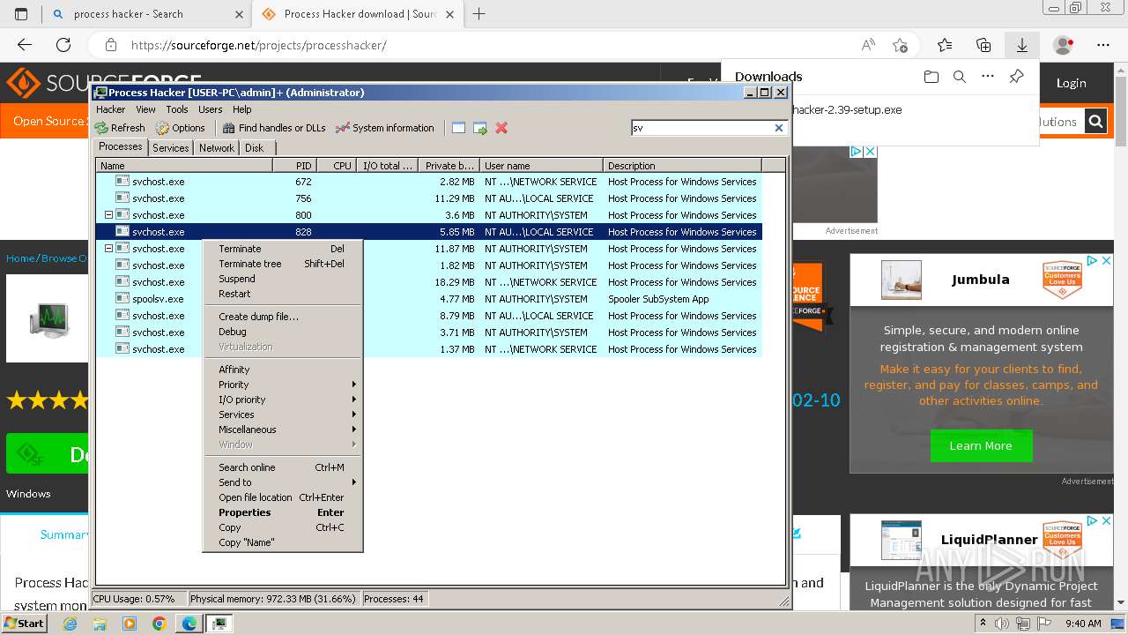Select Create dump file… menu entry
The height and width of the screenshot is (635, 1128).
point(282,317)
